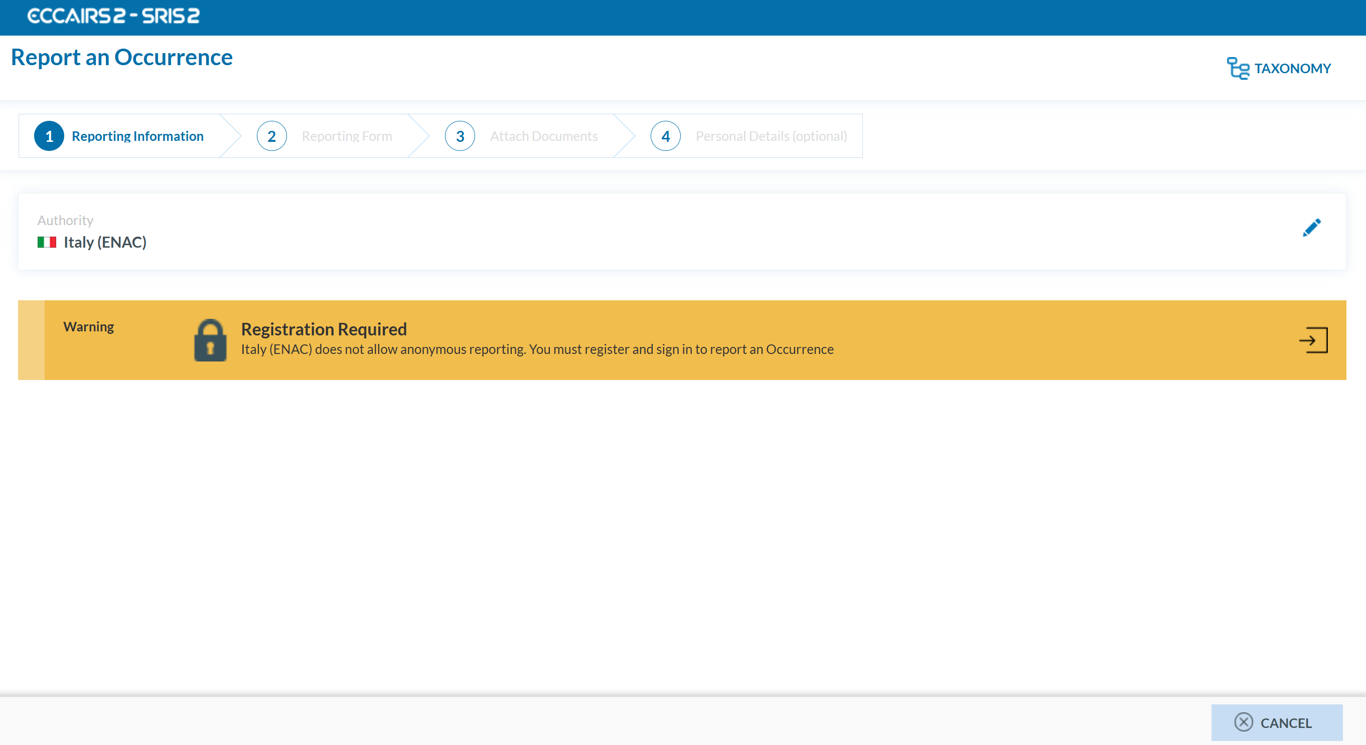Click the Italy flag icon
The width and height of the screenshot is (1366, 745).
coord(47,242)
